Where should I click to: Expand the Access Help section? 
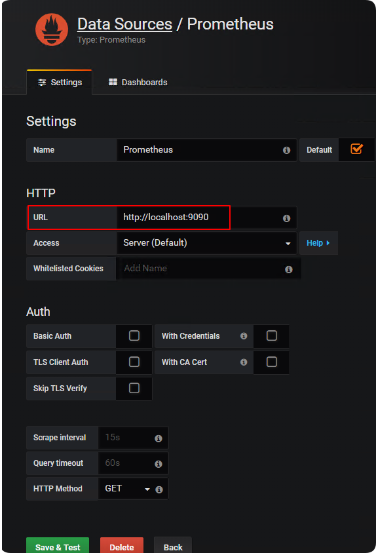(x=318, y=243)
